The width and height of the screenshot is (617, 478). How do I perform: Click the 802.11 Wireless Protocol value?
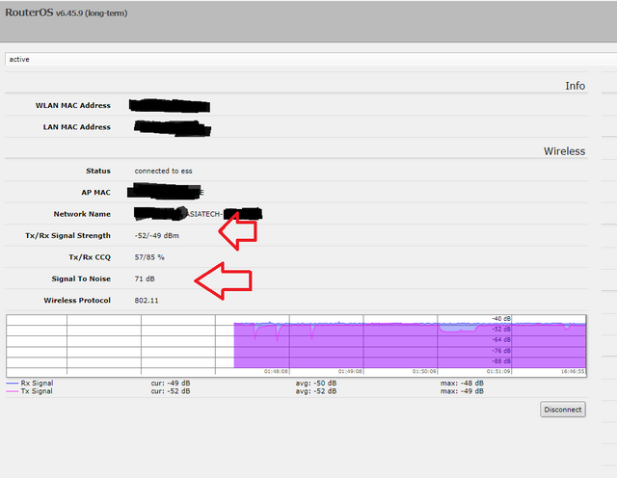(x=148, y=301)
